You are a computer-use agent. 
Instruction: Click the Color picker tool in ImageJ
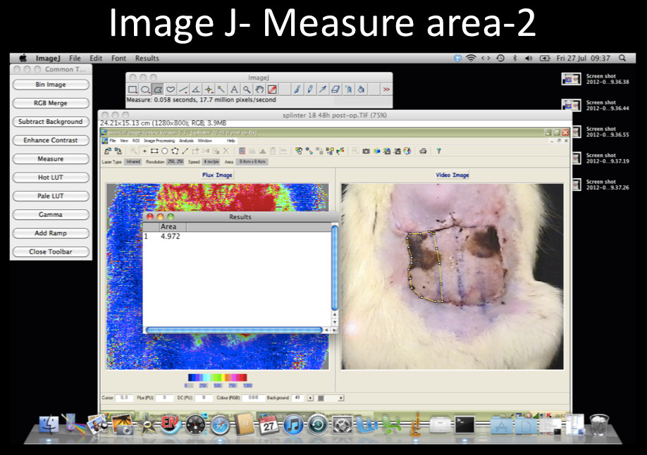click(x=272, y=89)
